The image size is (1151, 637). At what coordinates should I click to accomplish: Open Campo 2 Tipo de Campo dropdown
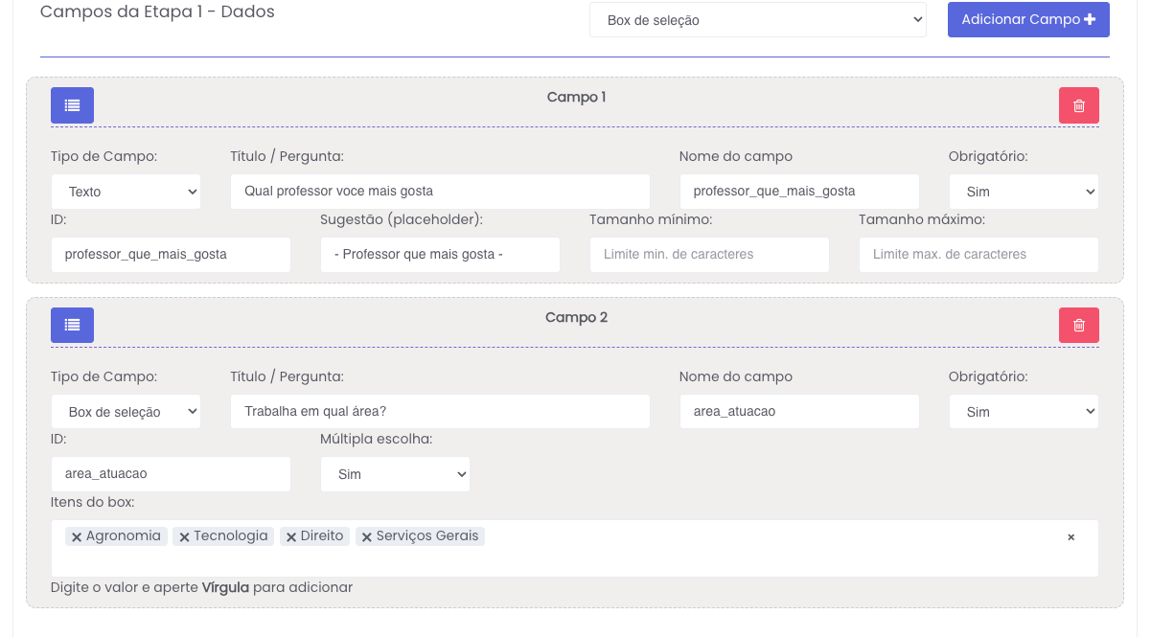(x=126, y=412)
